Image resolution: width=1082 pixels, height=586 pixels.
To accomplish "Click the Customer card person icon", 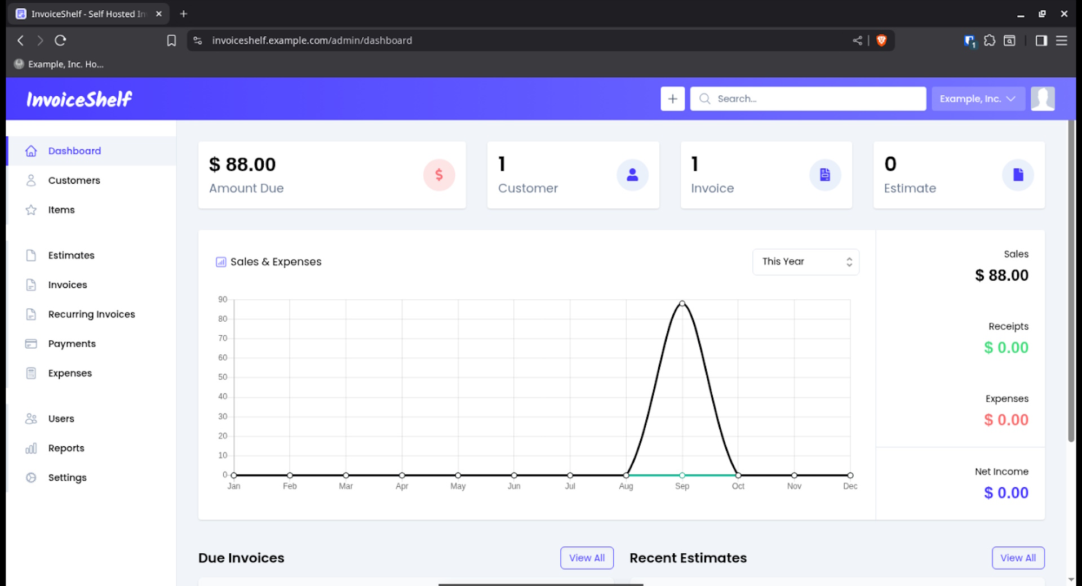I will (x=632, y=175).
